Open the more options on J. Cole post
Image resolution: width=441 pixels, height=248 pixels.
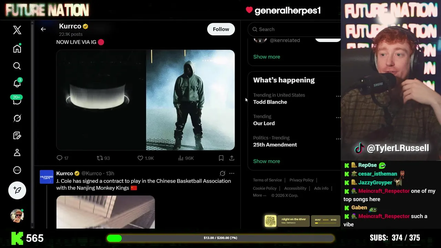point(232,173)
